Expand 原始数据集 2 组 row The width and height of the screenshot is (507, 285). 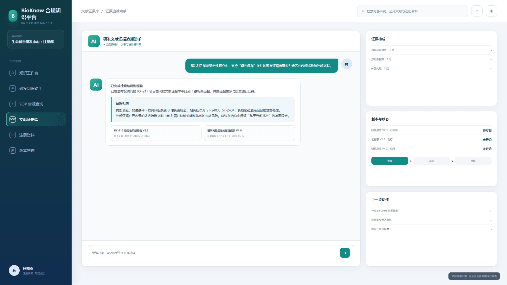pyautogui.click(x=431, y=59)
